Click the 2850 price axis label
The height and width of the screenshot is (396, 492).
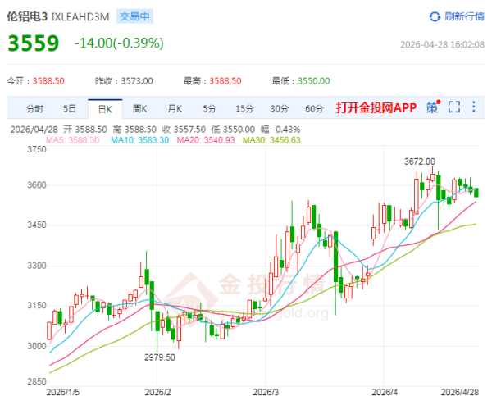point(37,381)
